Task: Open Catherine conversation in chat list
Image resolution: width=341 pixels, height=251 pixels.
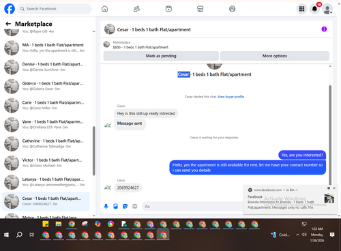Action: [46, 144]
